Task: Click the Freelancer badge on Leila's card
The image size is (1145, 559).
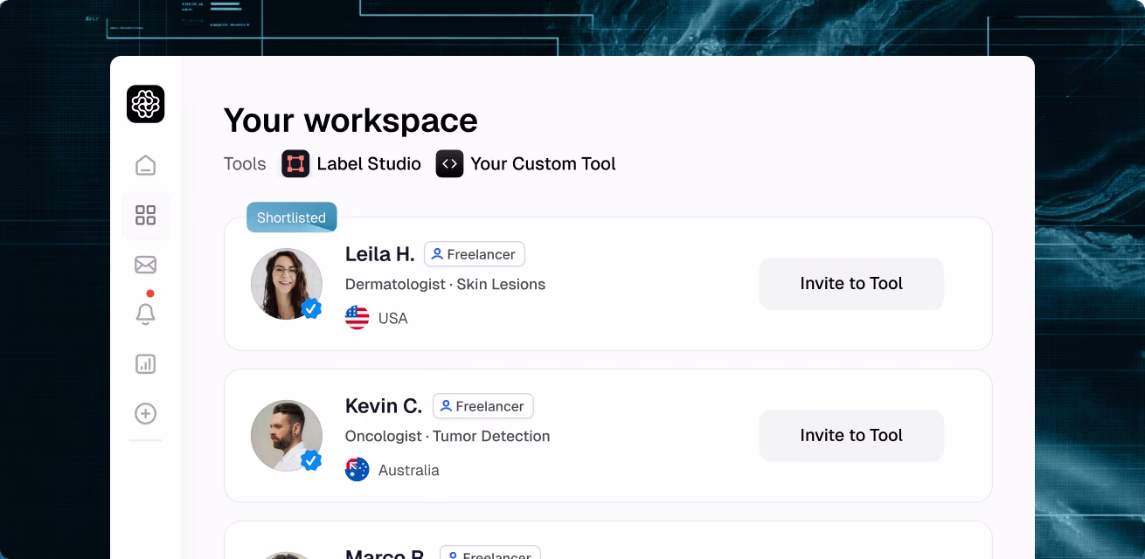Action: [474, 254]
